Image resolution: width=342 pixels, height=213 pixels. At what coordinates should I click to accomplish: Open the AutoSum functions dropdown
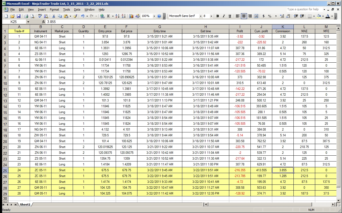click(112, 16)
